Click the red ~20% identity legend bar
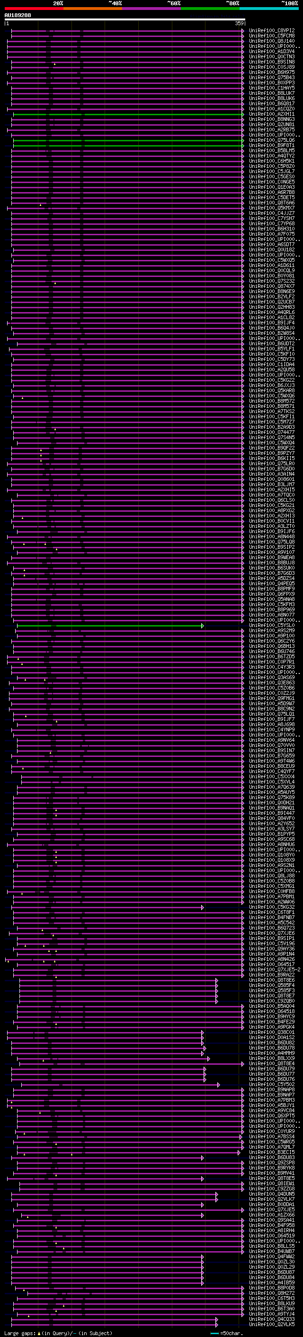303x1337 pixels. pyautogui.click(x=34, y=9)
